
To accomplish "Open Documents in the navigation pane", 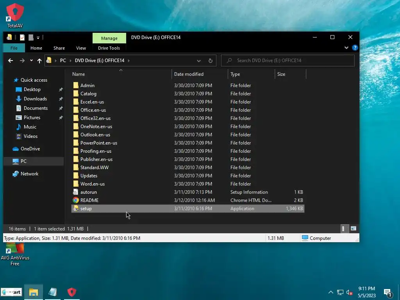I will 36,108.
